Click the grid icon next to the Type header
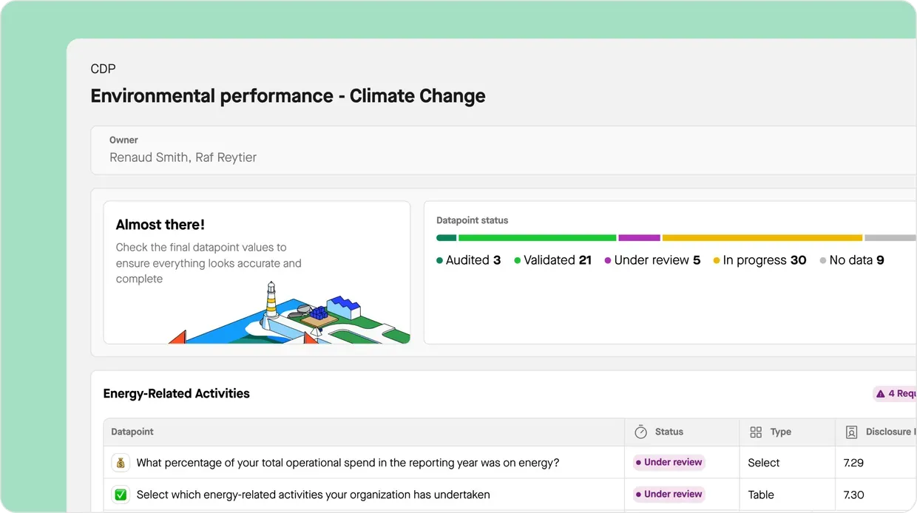Image resolution: width=917 pixels, height=513 pixels. (756, 432)
